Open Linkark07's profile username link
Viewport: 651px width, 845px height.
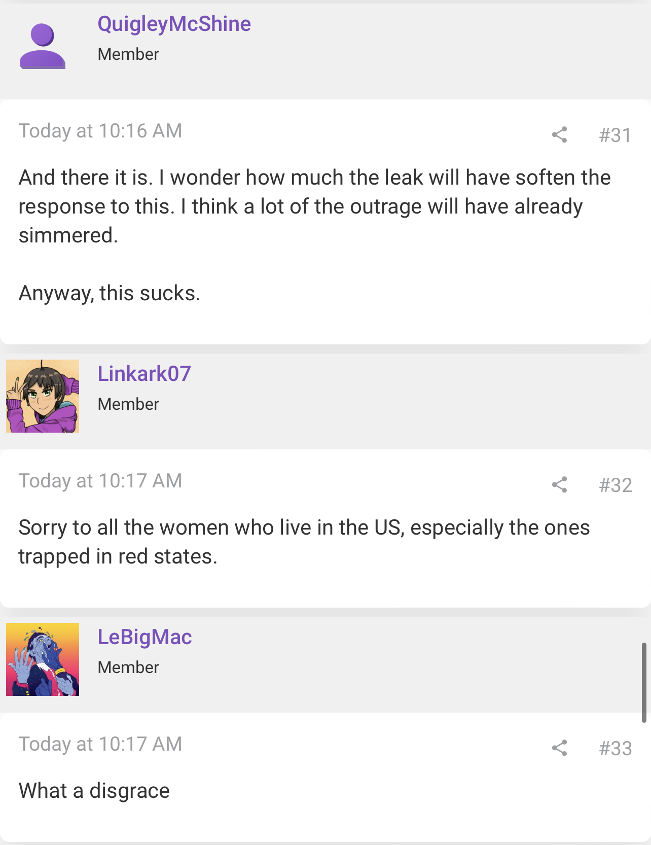tap(144, 374)
